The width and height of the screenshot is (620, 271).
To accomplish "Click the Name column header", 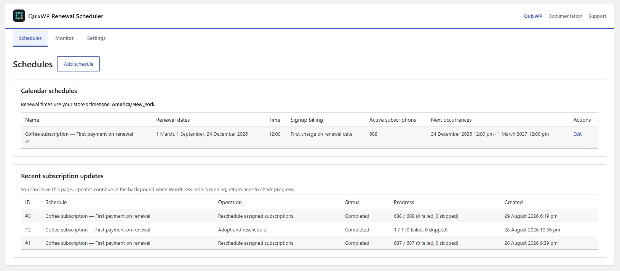I will tap(32, 120).
